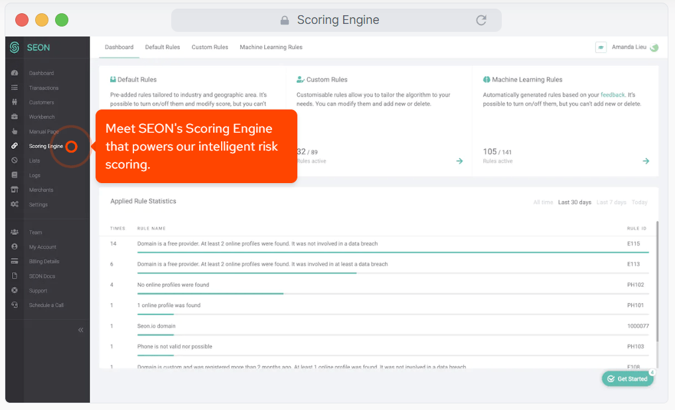This screenshot has width=675, height=410.
Task: Select the 'No online profiles were found' rule
Action: click(173, 285)
